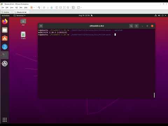The image size is (168, 126).
Task: Switch to the Ubuntu 64-bit VM tab
Action: [21, 12]
